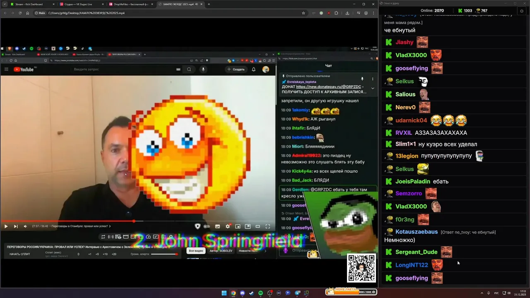Click username Kotauszaebaus in chat window
This screenshot has height=298, width=530.
417,232
